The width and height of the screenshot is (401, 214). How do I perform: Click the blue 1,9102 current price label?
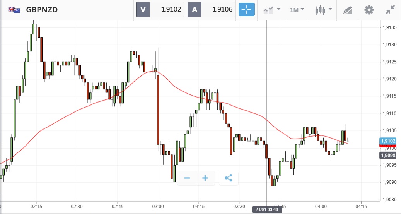click(388, 141)
